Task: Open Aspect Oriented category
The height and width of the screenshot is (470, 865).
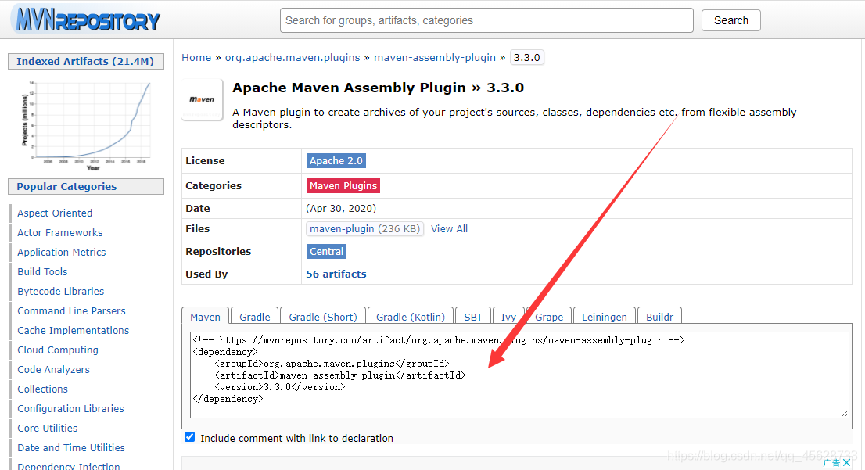Action: [55, 213]
